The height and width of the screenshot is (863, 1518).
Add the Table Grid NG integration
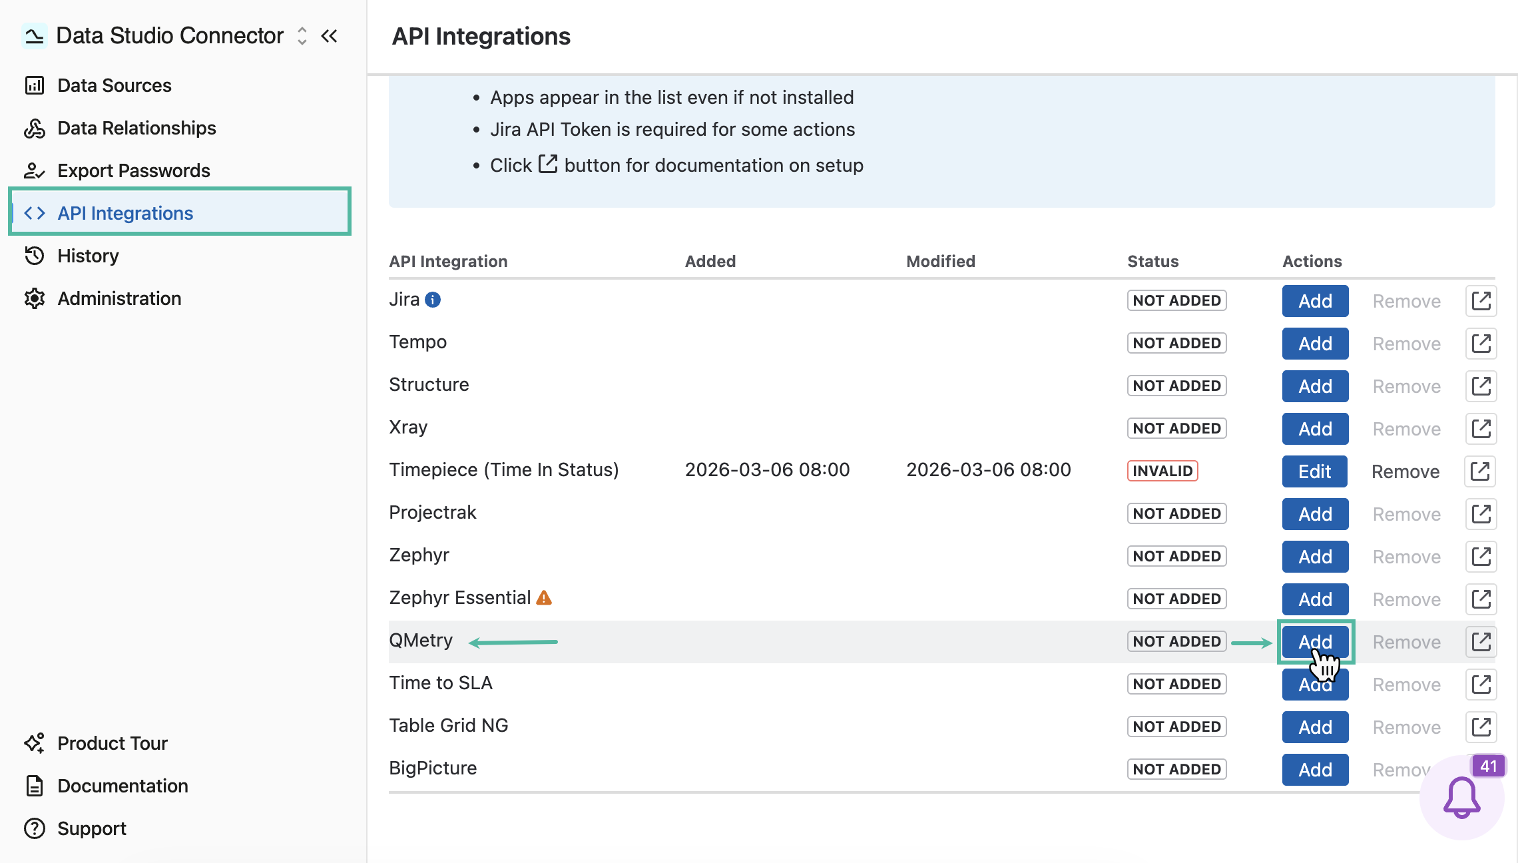tap(1315, 727)
